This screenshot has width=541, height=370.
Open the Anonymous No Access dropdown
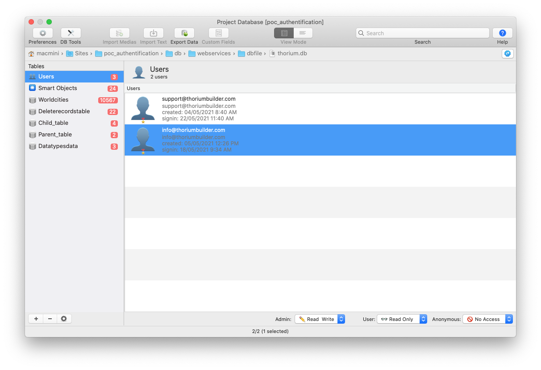click(x=487, y=319)
